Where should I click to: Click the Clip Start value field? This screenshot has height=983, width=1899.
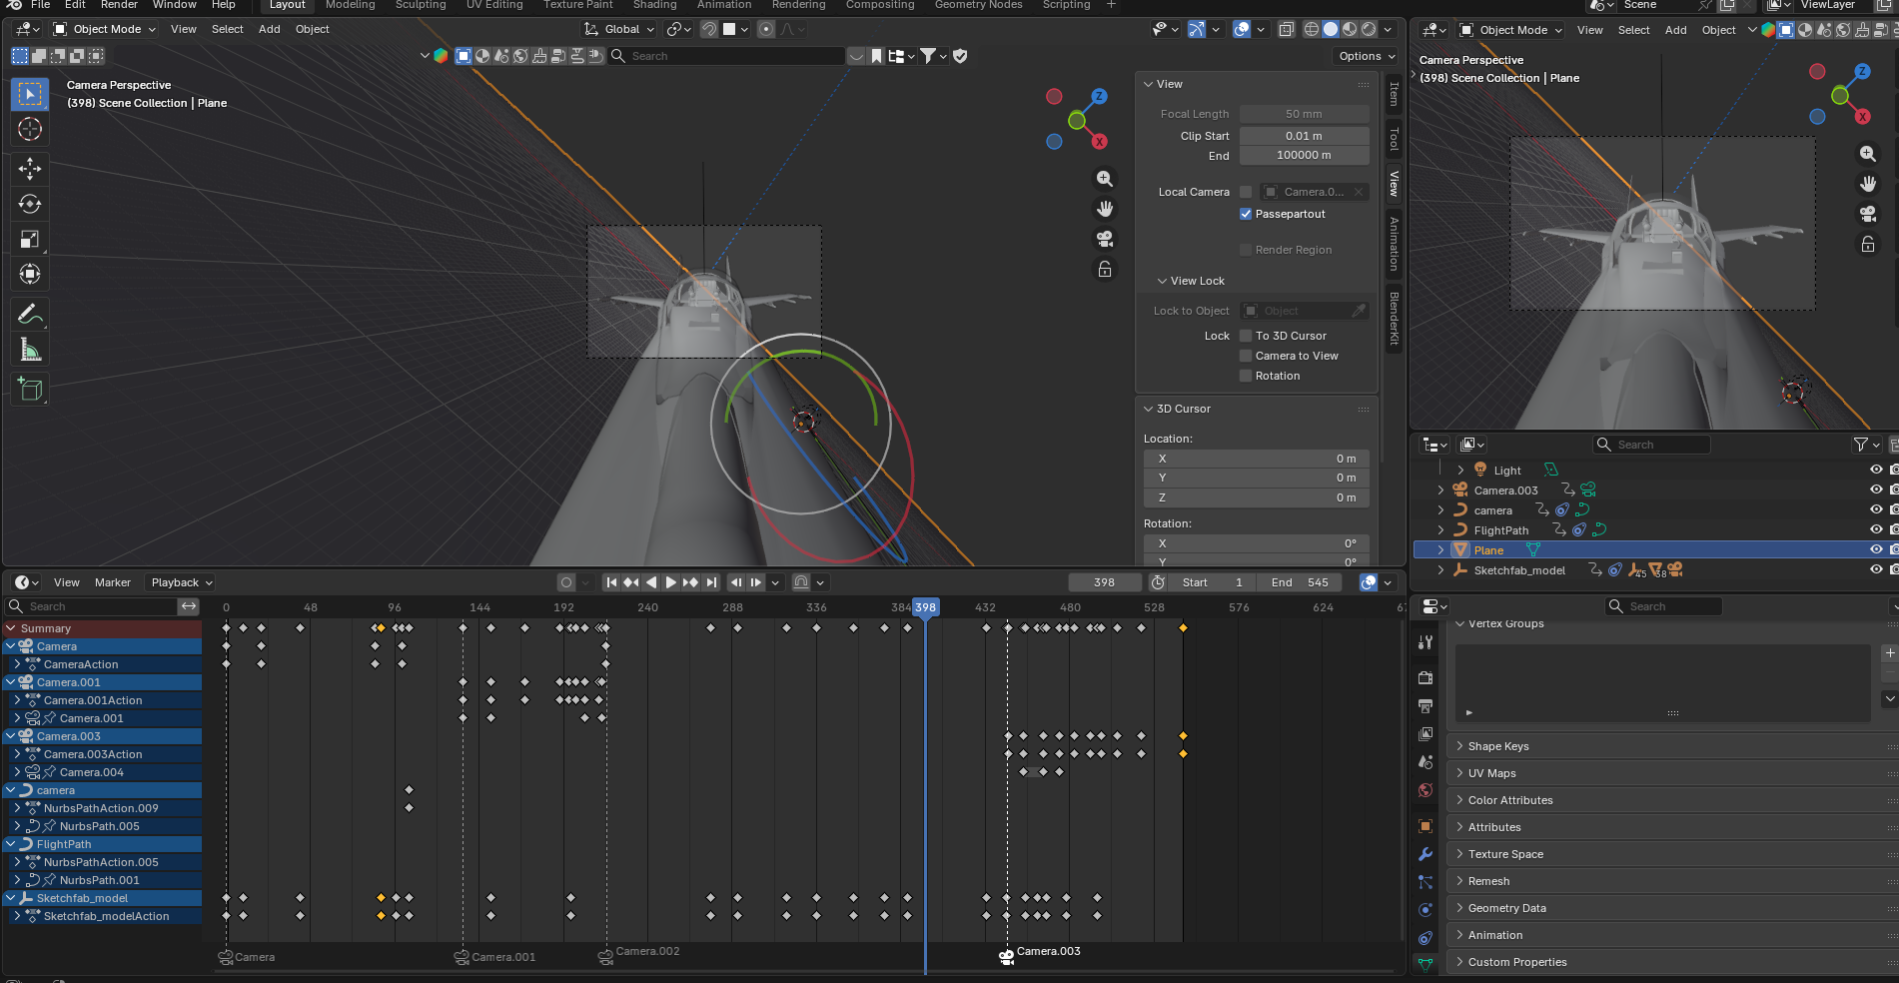(x=1305, y=136)
